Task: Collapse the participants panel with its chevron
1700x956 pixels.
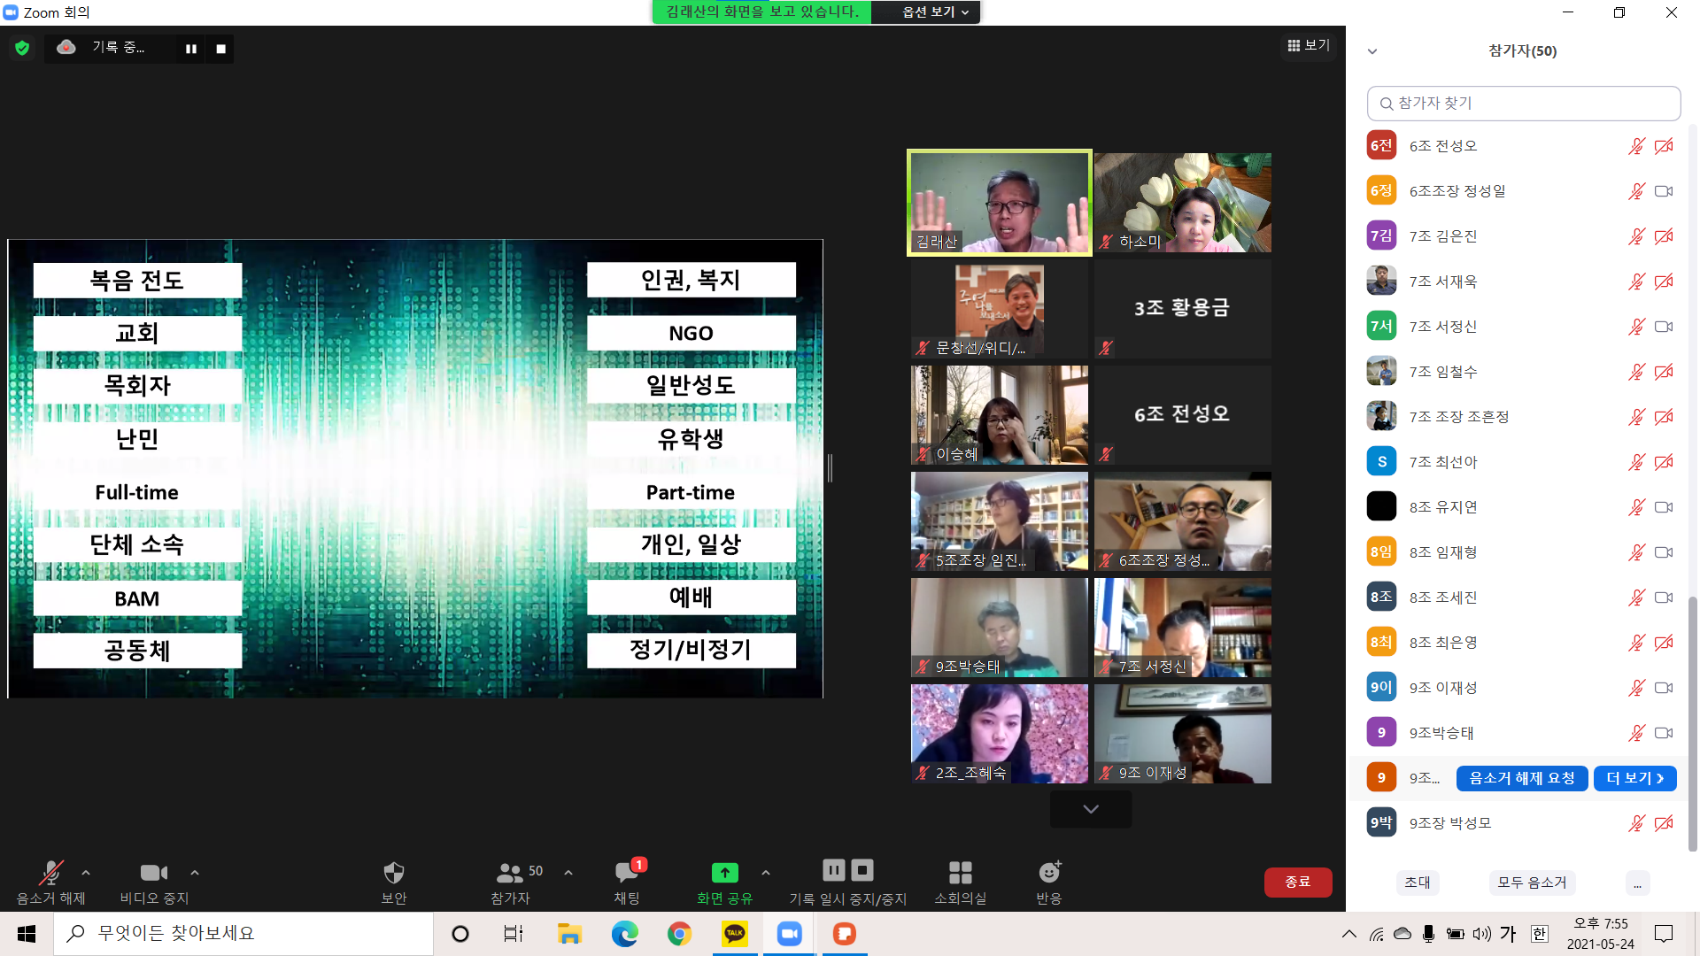Action: [x=1372, y=51]
